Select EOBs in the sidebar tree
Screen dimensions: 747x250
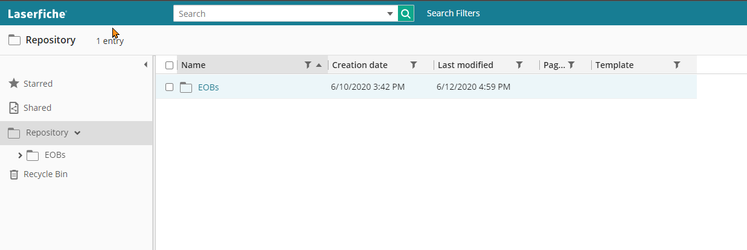pos(55,155)
